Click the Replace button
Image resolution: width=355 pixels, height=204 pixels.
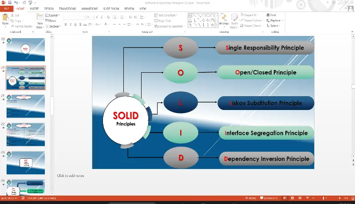pos(275,20)
